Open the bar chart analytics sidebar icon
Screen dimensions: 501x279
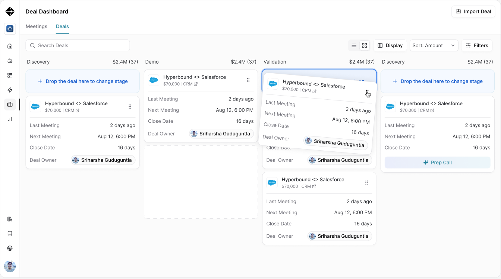pyautogui.click(x=10, y=119)
